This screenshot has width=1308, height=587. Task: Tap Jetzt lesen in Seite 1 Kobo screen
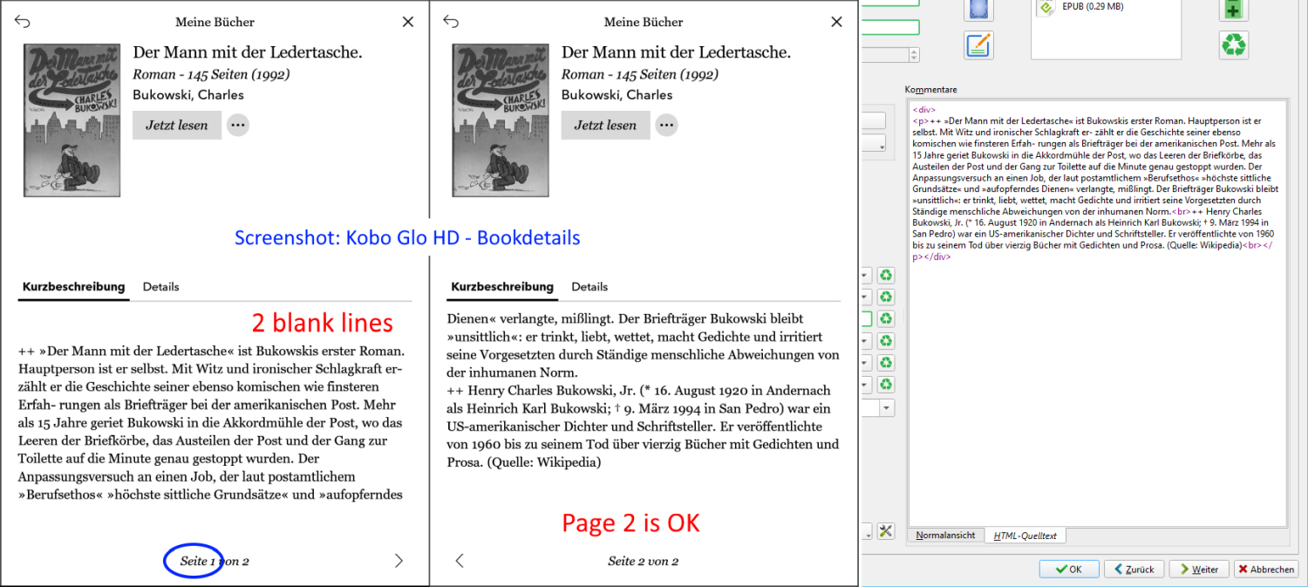[x=177, y=125]
